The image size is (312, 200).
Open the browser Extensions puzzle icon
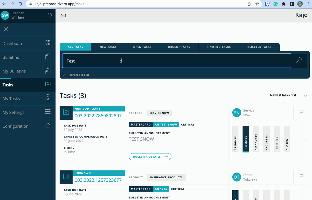tap(284, 4)
